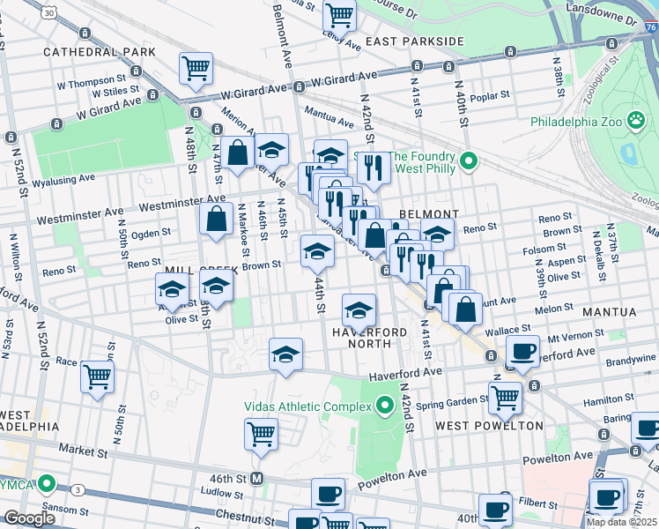Click the Belmont neighborhood label

coord(429,214)
